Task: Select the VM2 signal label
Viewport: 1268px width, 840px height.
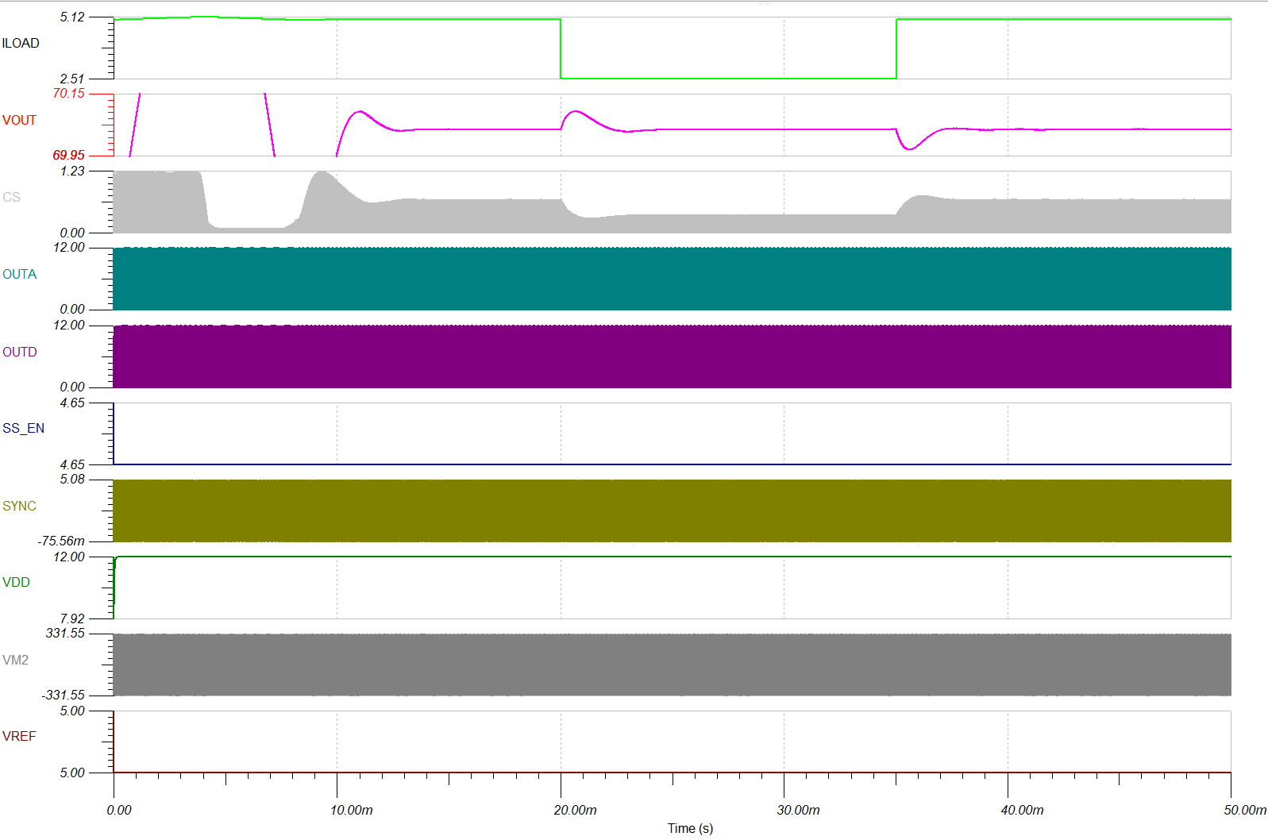Action: pyautogui.click(x=15, y=660)
